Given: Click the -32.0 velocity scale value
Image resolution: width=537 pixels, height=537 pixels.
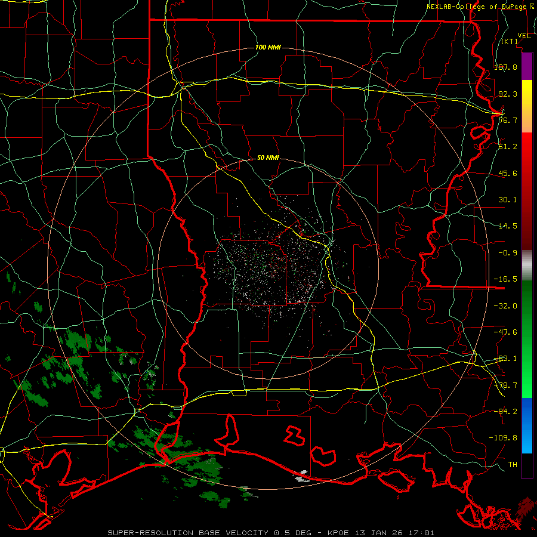Looking at the screenshot, I should point(505,306).
